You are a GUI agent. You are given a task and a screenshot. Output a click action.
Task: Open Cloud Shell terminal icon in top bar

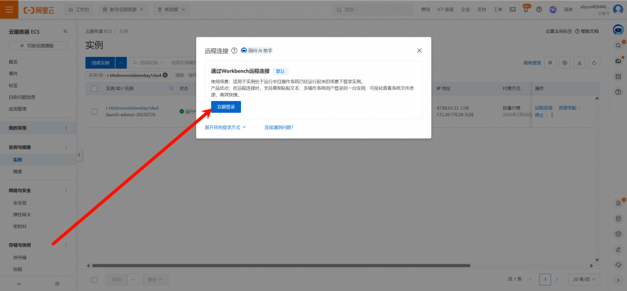click(x=512, y=9)
